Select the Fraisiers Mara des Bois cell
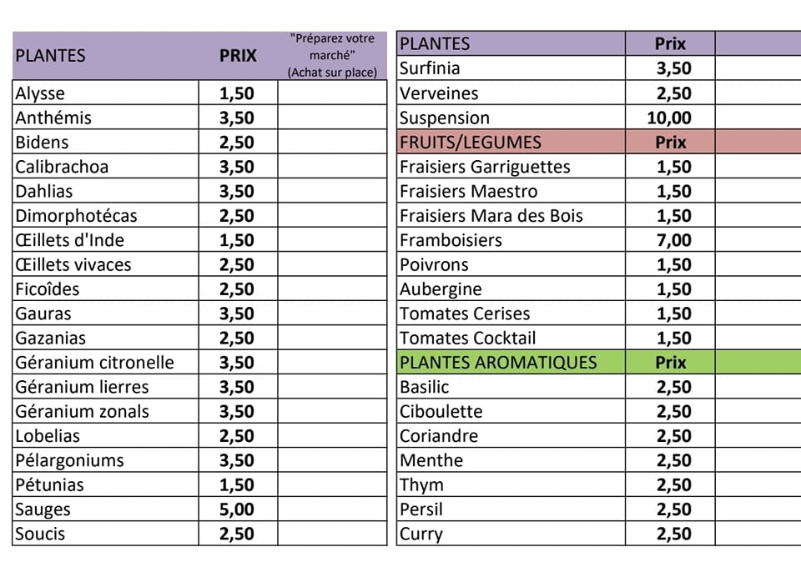The image size is (801, 562). (x=511, y=215)
